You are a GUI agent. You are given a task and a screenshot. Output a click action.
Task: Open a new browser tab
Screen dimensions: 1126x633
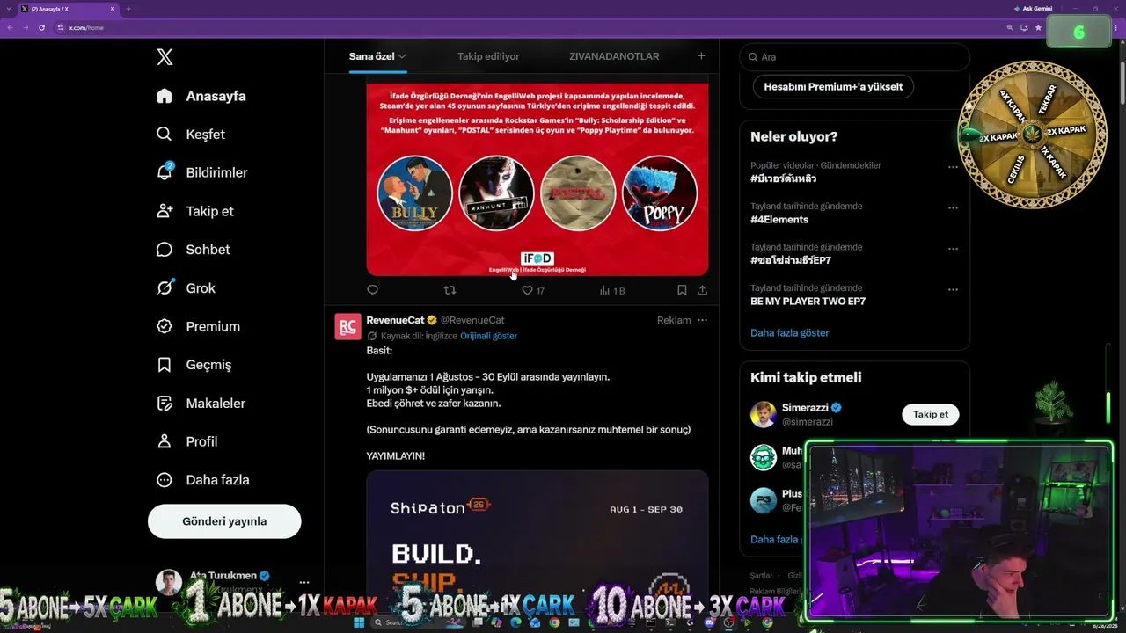coord(128,9)
